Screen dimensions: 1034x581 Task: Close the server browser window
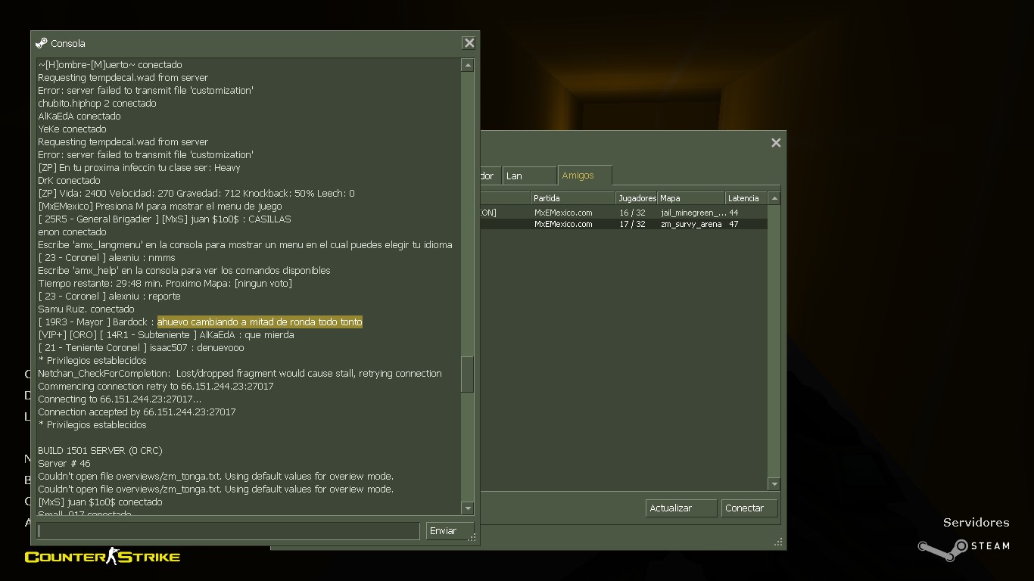click(x=776, y=142)
